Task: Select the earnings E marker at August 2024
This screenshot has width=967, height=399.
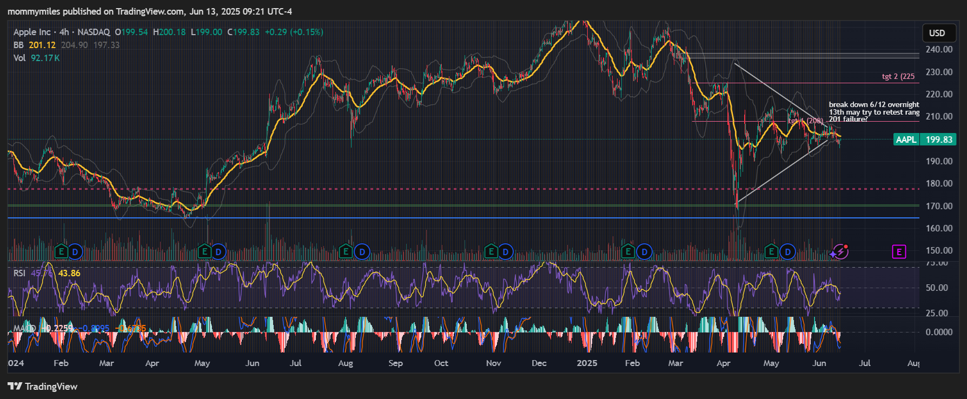Action: click(x=346, y=251)
